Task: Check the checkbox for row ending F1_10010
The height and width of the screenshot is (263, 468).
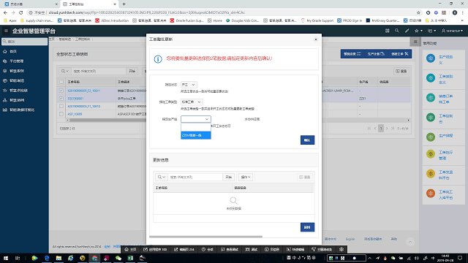Action: click(61, 106)
